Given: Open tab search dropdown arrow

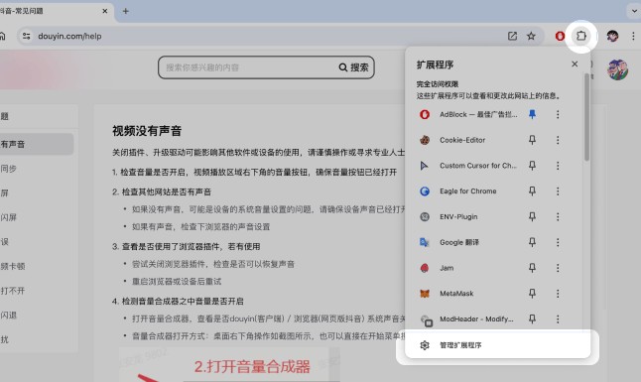Looking at the screenshot, I should coord(634,11).
